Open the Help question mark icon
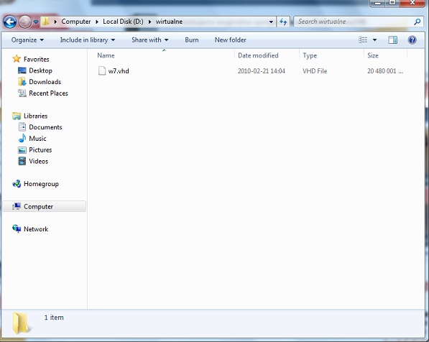Screen dimensions: 429x342 [x=412, y=40]
